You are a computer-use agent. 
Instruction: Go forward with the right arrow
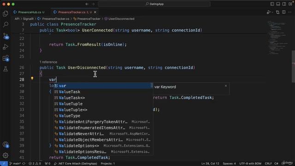point(93,4)
